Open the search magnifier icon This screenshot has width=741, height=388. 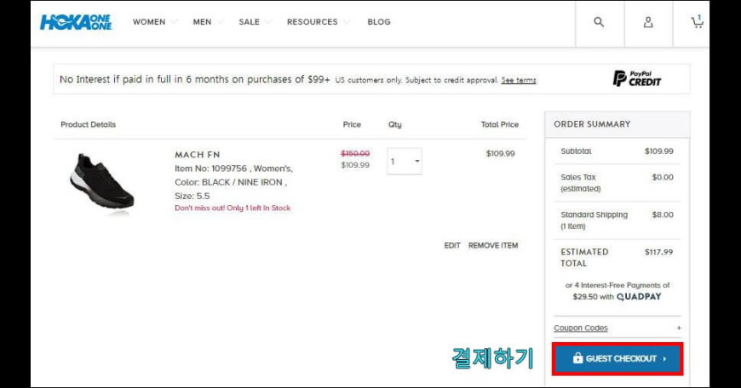(x=599, y=22)
